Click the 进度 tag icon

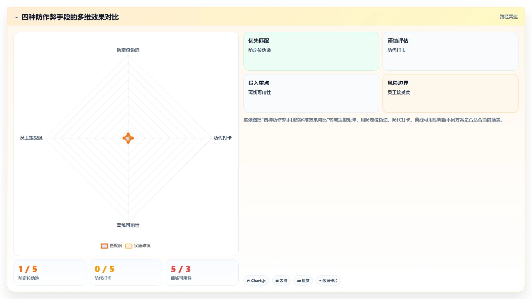[299, 281]
